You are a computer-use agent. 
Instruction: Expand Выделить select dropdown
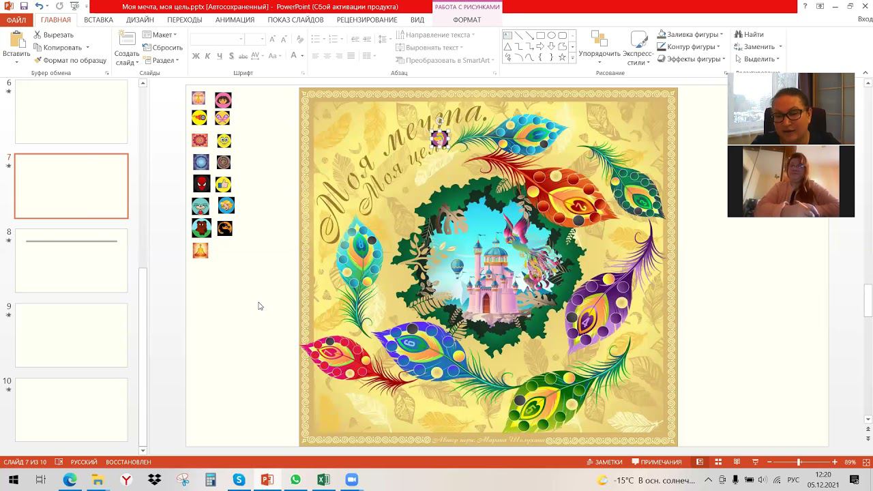click(x=757, y=59)
